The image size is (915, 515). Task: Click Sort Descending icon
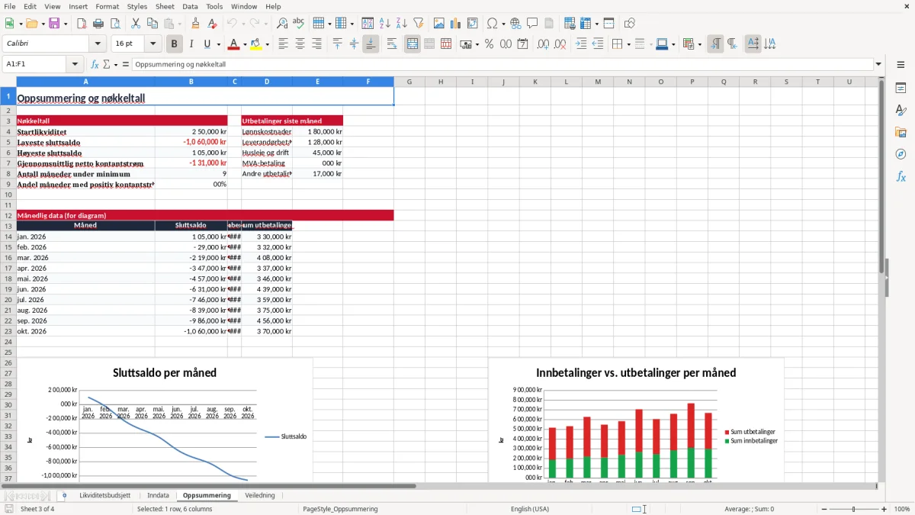pyautogui.click(x=402, y=24)
